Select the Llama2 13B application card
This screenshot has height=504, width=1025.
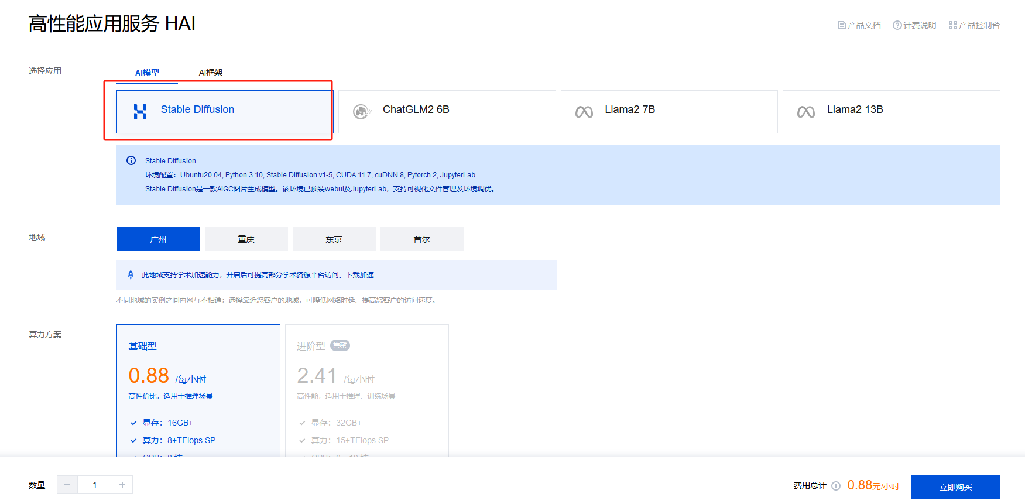[x=892, y=112]
